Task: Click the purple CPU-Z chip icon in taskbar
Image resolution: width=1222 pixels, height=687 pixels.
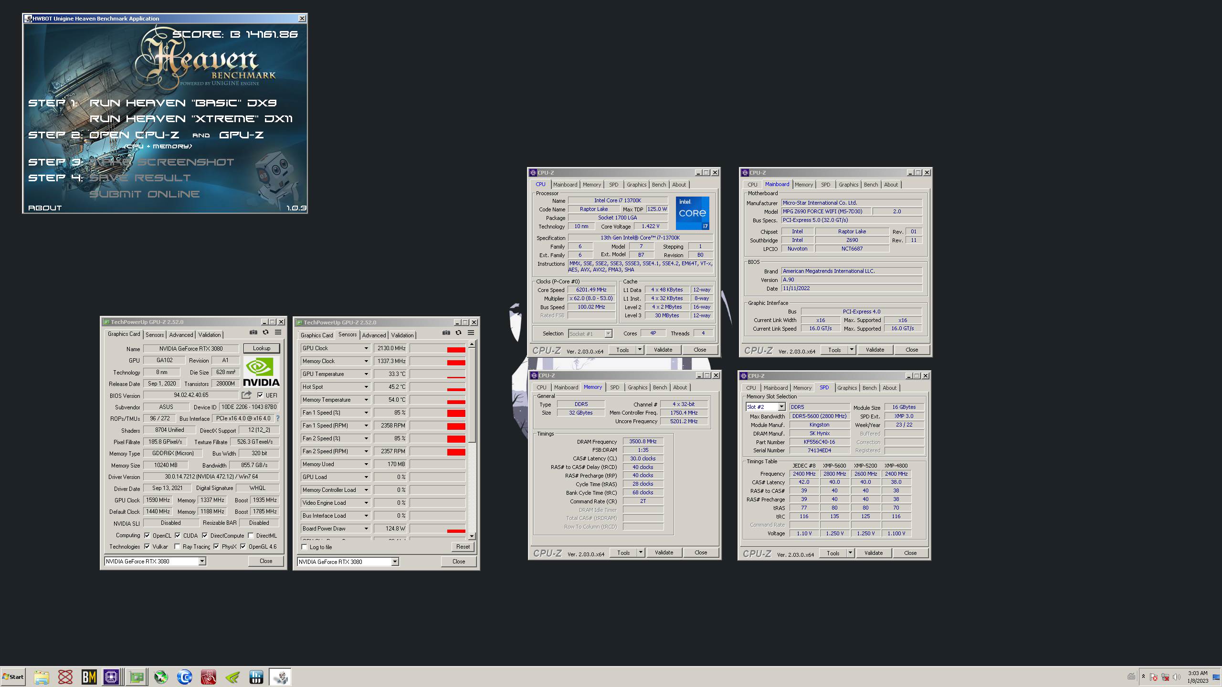Action: coord(111,677)
